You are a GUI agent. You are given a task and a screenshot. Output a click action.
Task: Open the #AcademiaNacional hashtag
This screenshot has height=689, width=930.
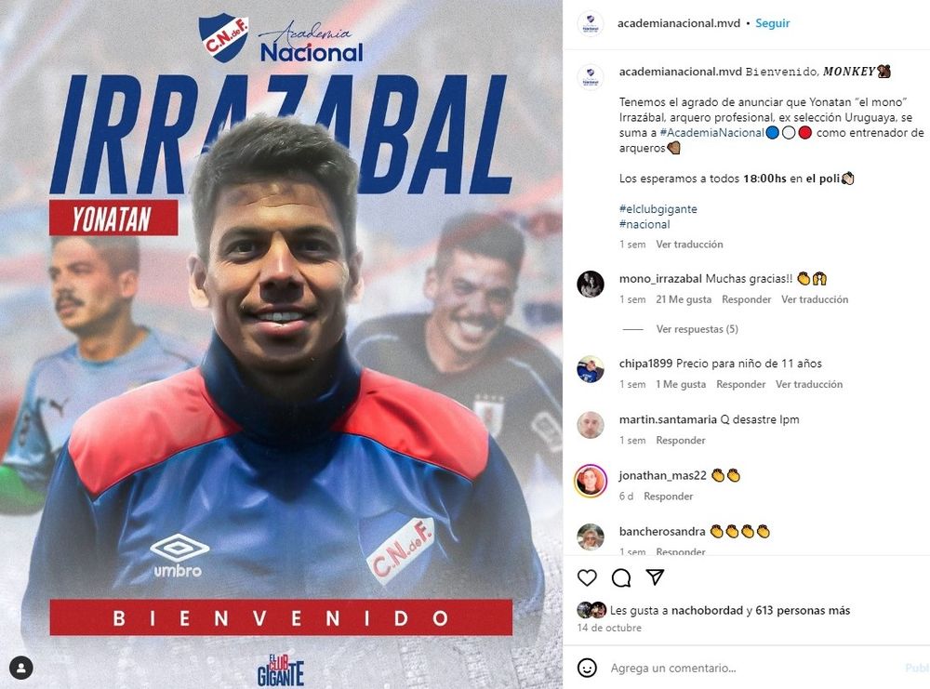(x=711, y=133)
